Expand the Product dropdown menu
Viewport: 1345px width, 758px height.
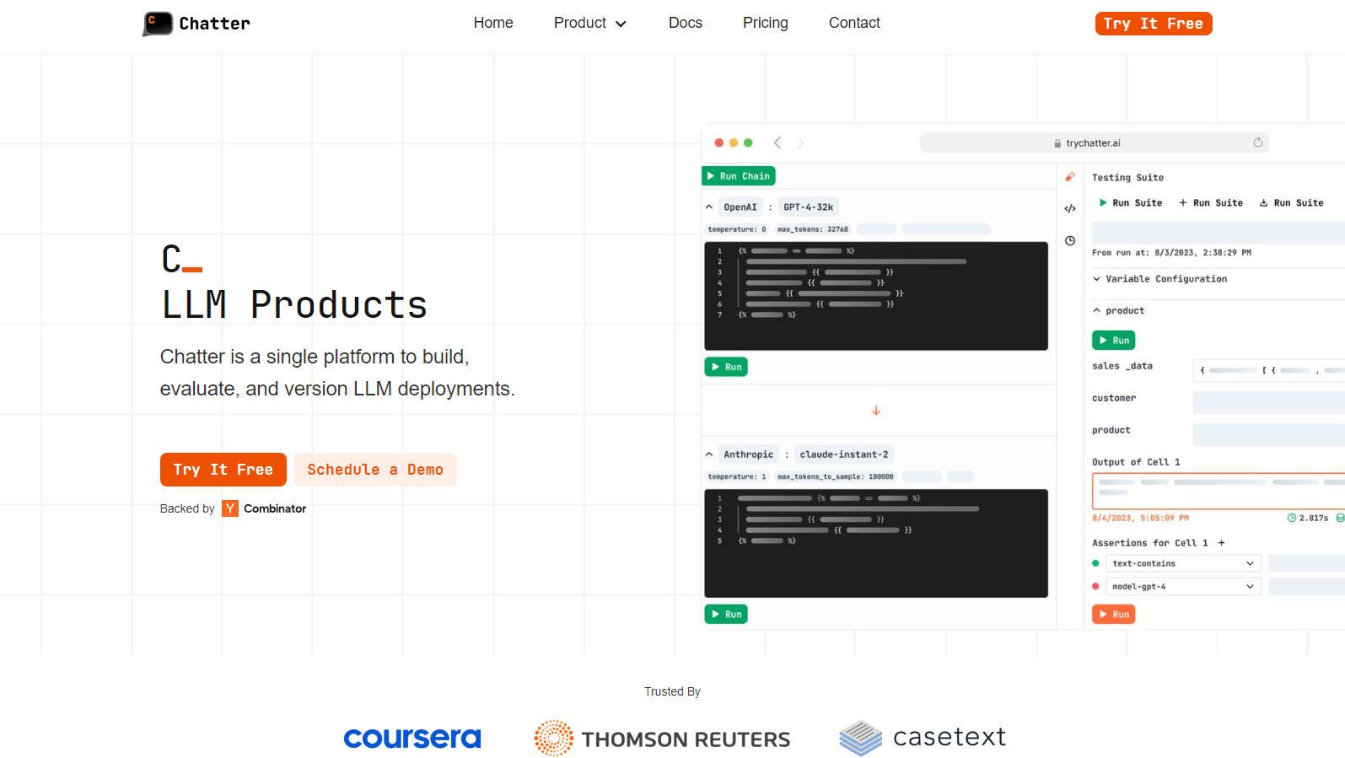(x=589, y=23)
